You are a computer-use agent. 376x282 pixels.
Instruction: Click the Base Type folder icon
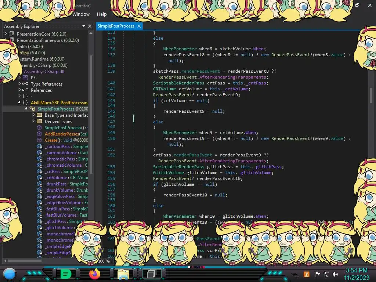[39, 115]
